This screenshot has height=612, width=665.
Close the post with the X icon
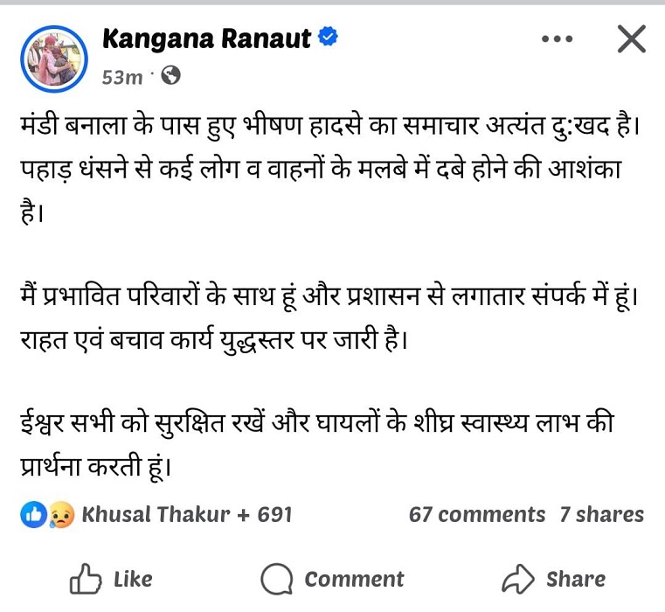click(x=632, y=38)
